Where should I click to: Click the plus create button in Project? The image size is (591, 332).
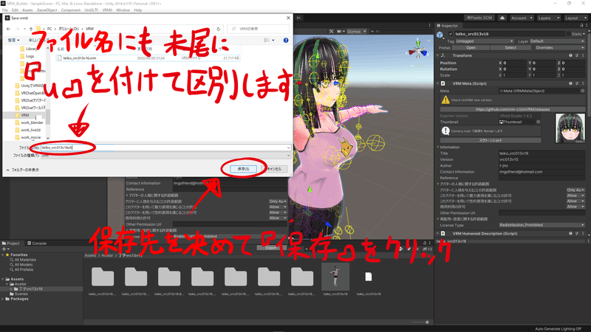coord(4,249)
